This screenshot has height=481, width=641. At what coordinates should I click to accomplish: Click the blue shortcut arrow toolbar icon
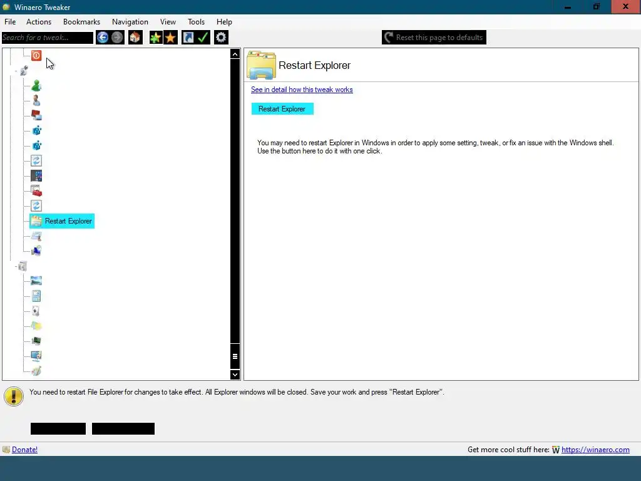coord(188,38)
